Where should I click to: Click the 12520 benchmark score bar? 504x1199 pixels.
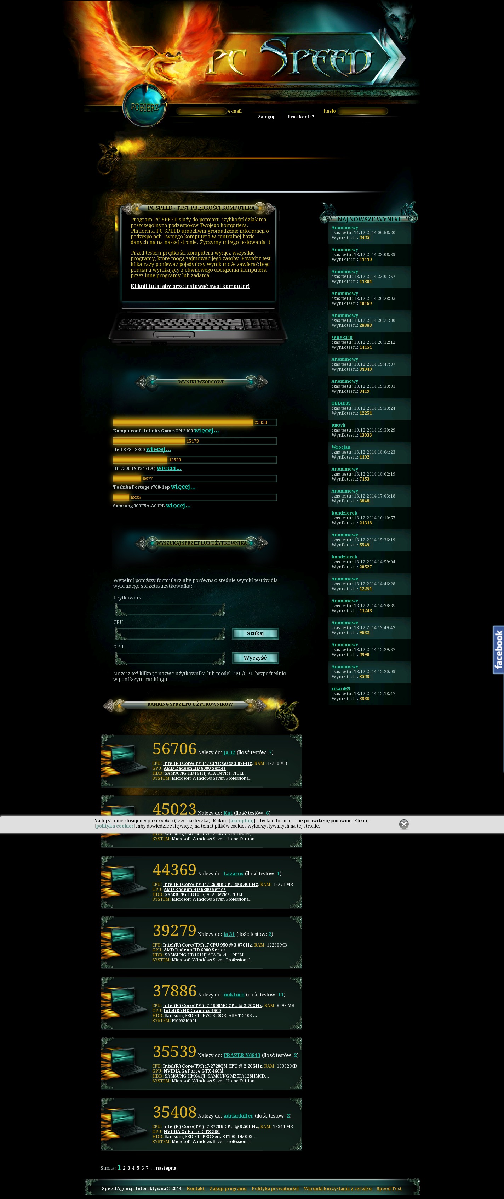[195, 459]
